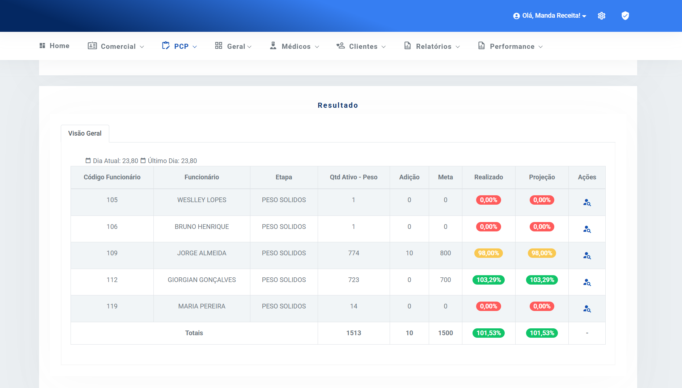Screen dimensions: 682x388
Task: Open the Performance menu
Action: coord(511,46)
